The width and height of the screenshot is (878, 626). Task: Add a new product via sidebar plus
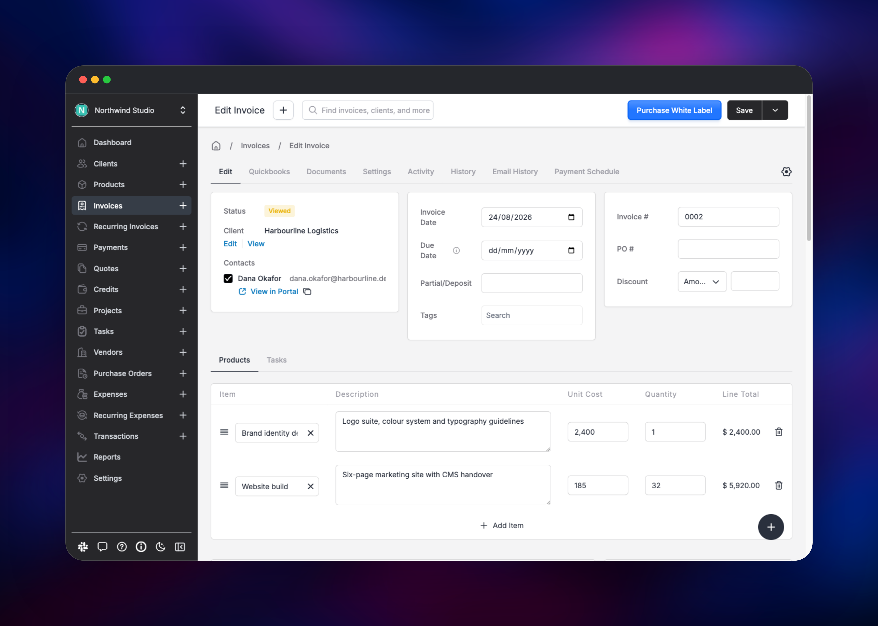(x=183, y=185)
